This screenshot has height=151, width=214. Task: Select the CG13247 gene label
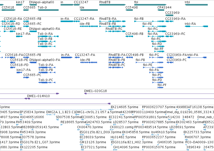coord(81,2)
